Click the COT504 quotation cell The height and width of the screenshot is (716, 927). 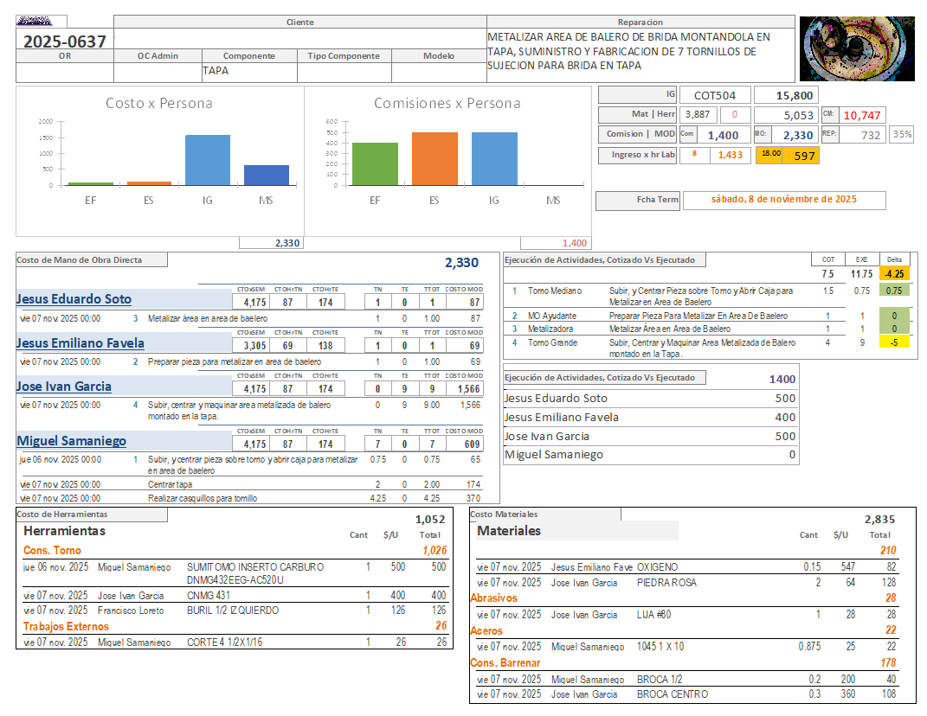tap(714, 95)
